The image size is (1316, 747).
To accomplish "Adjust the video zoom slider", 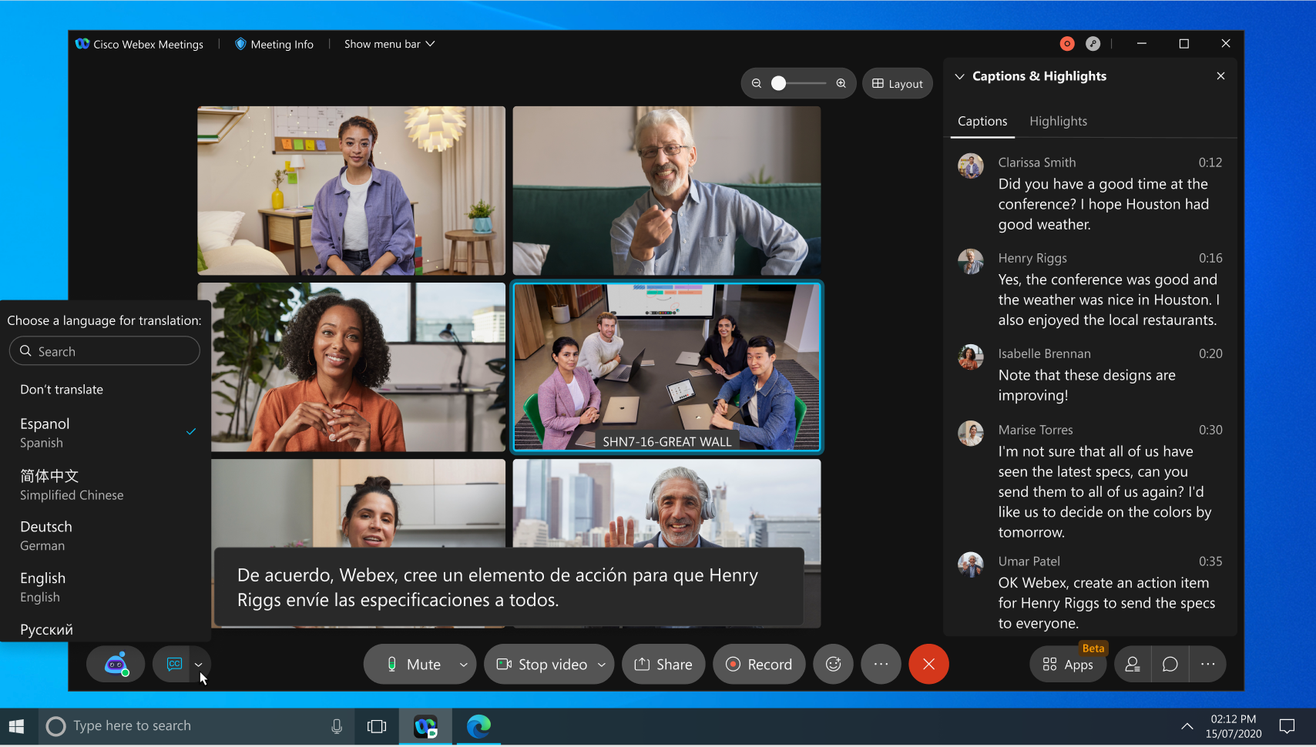I will (x=798, y=83).
